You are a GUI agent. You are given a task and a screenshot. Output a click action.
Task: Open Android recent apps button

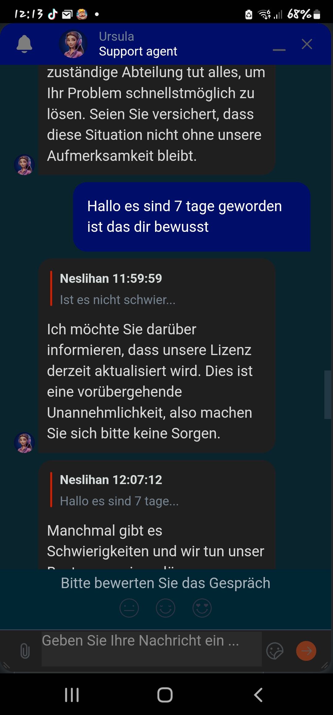coord(72,695)
